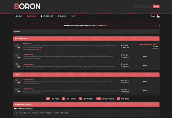Open the online user's green profile link
172x118 pixels.
coord(17,115)
